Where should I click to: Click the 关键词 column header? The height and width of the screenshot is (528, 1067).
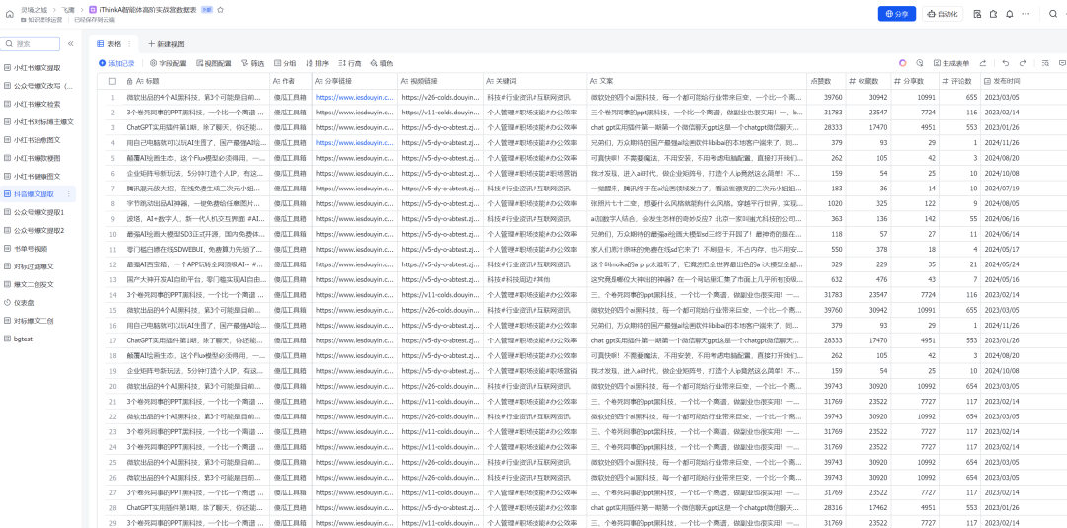[x=534, y=81]
